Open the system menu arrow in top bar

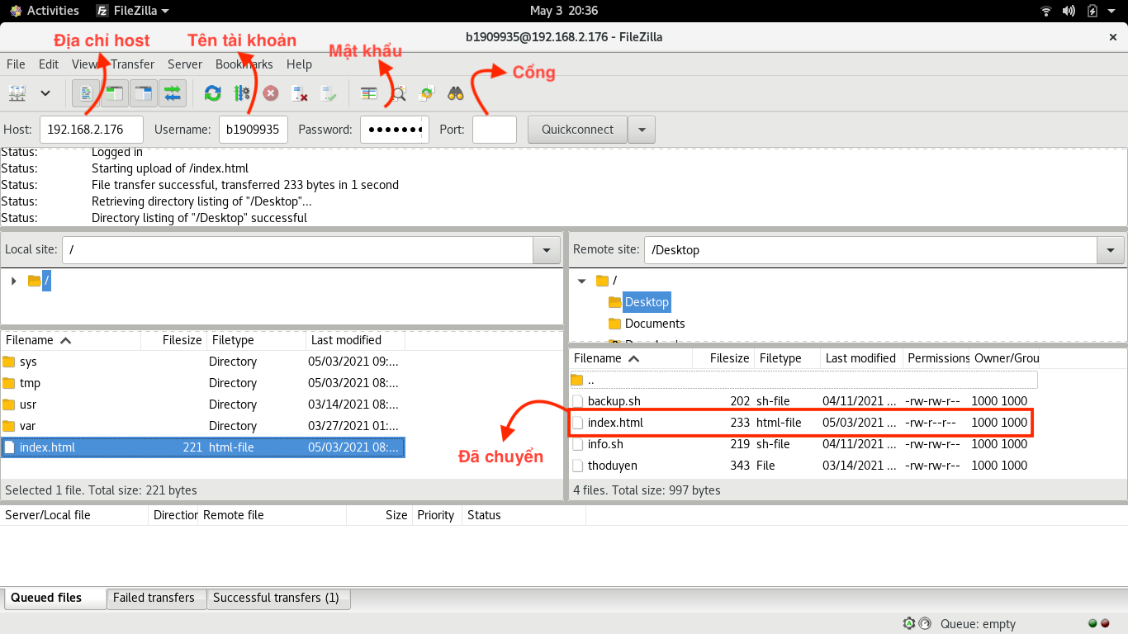1112,11
